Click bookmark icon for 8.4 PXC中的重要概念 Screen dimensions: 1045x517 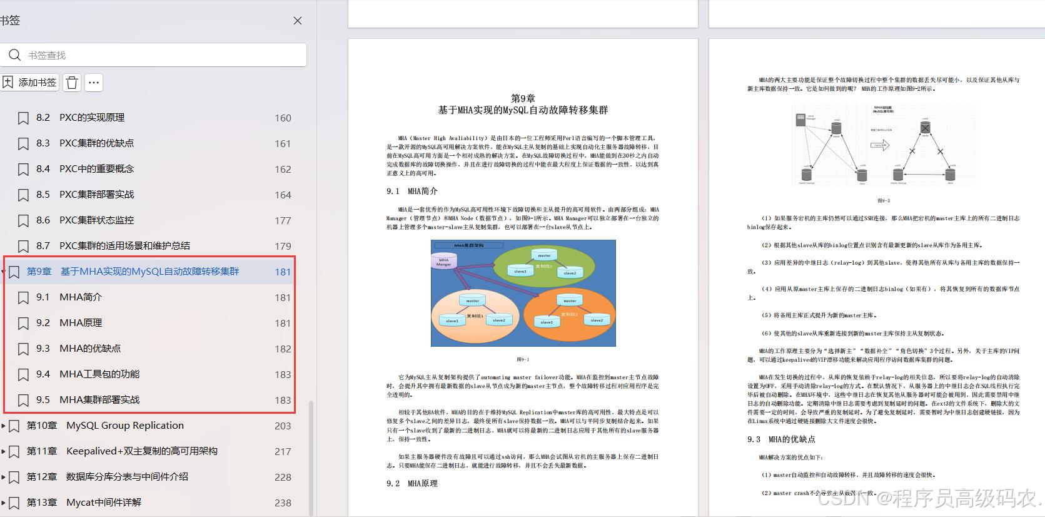click(x=23, y=169)
